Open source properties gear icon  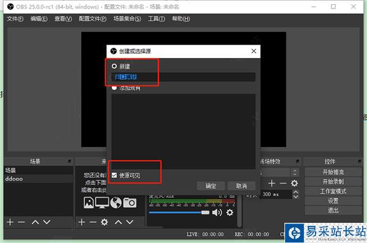click(x=104, y=222)
